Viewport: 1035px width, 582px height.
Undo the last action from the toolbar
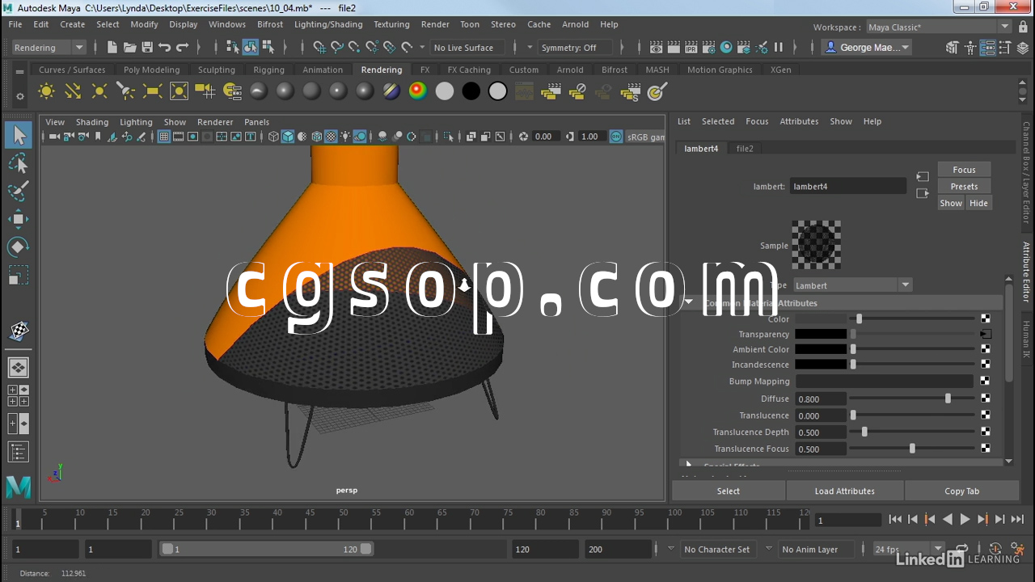(165, 48)
